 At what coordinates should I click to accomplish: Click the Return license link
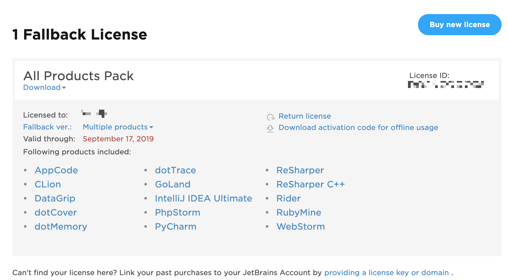tap(305, 116)
